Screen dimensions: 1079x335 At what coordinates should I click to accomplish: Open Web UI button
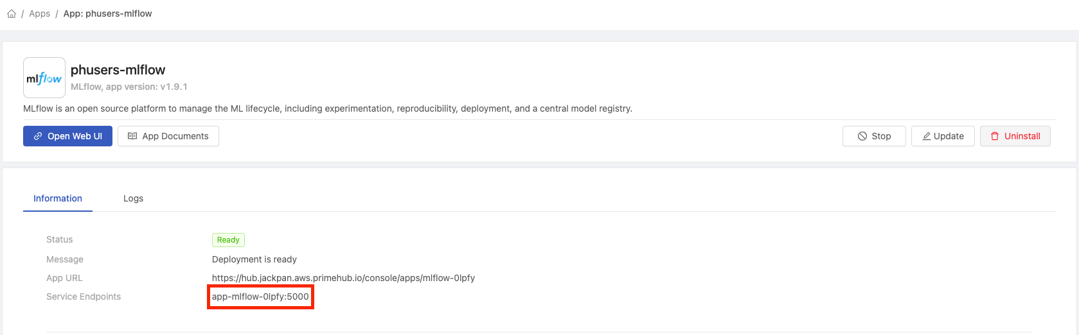tap(67, 136)
